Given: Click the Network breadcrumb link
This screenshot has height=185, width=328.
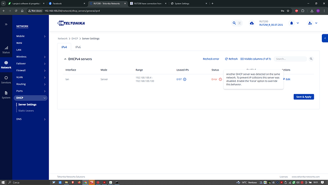Looking at the screenshot, I should pos(63,39).
